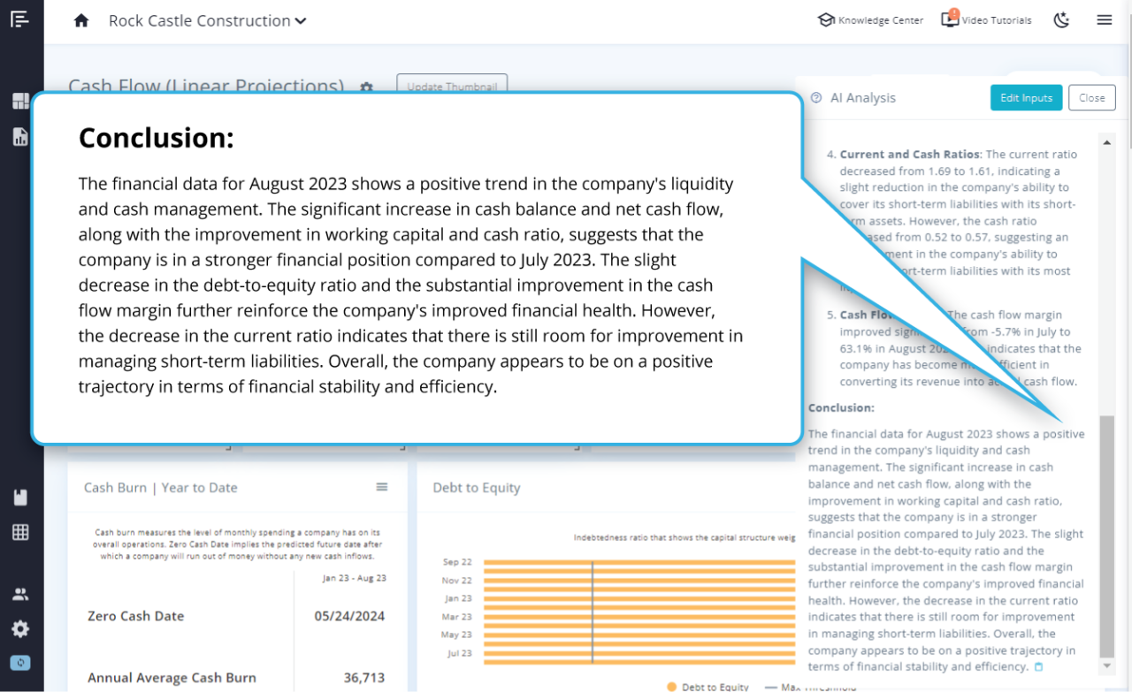The image size is (1132, 692).
Task: Toggle dark mode with the moon icon
Action: (x=1061, y=19)
